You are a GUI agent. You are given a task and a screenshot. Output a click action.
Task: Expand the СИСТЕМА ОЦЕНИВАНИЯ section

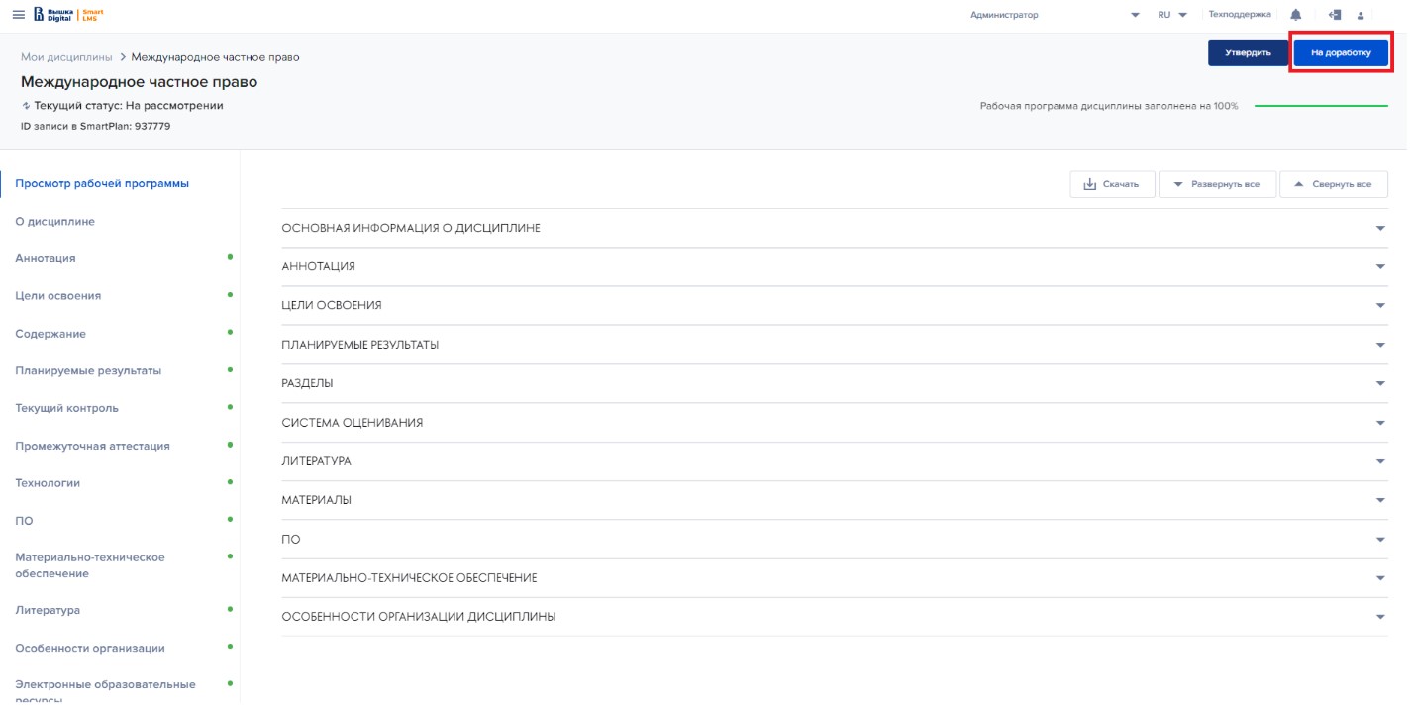(x=1380, y=423)
